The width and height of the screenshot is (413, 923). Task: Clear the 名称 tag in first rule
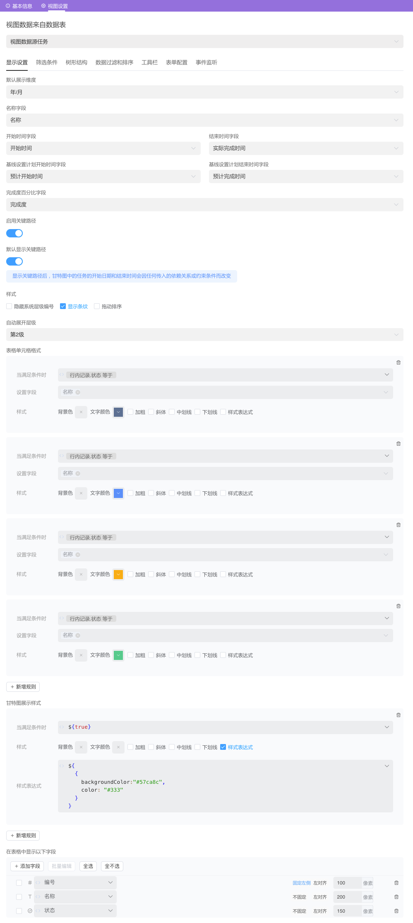point(78,392)
